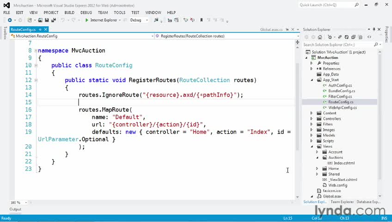392x222 pixels.
Task: Click the code editor vertical scrollbar
Action: 298,107
